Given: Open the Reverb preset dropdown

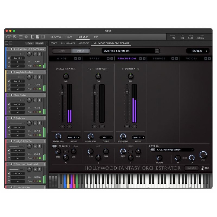Looking at the screenshot, I should 175,150.
